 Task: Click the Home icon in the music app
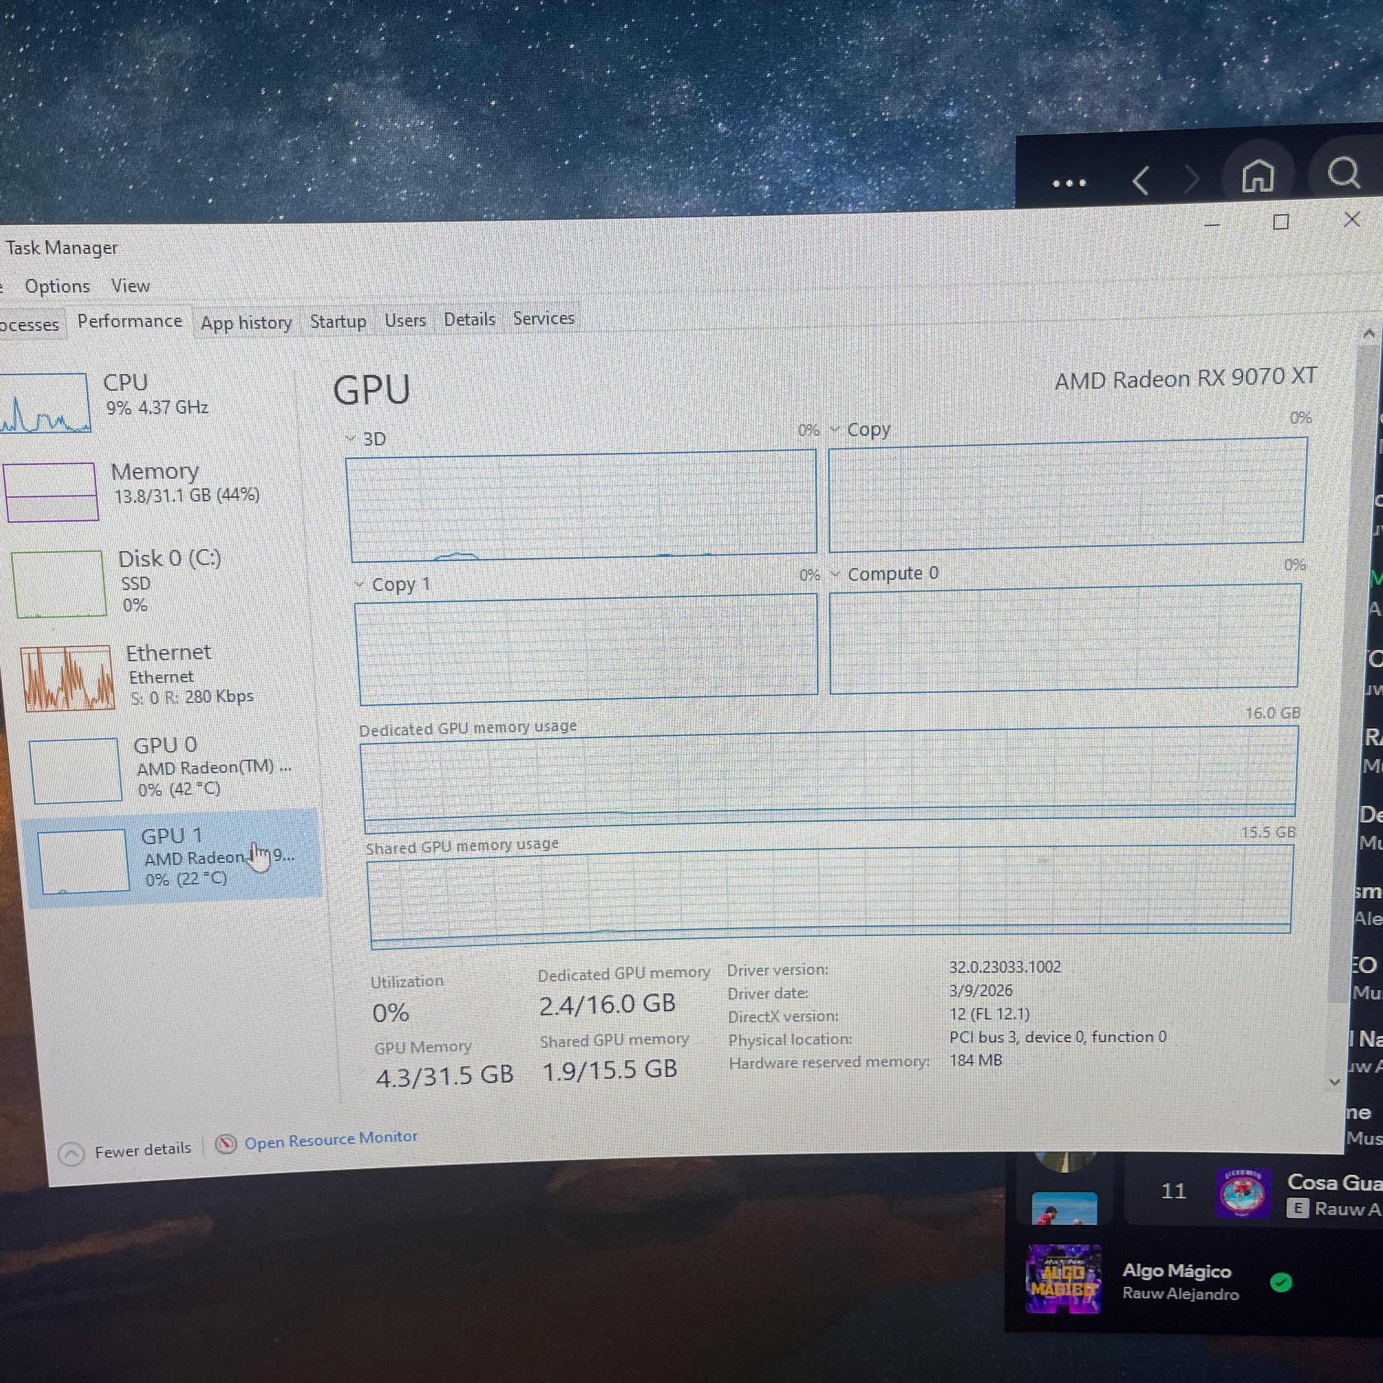coord(1257,176)
